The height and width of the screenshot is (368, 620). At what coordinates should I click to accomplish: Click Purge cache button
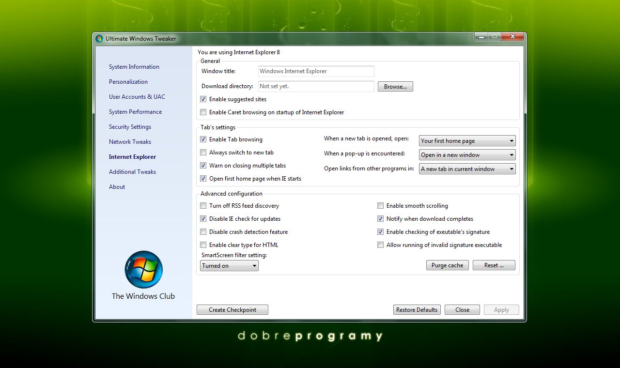pyautogui.click(x=447, y=265)
